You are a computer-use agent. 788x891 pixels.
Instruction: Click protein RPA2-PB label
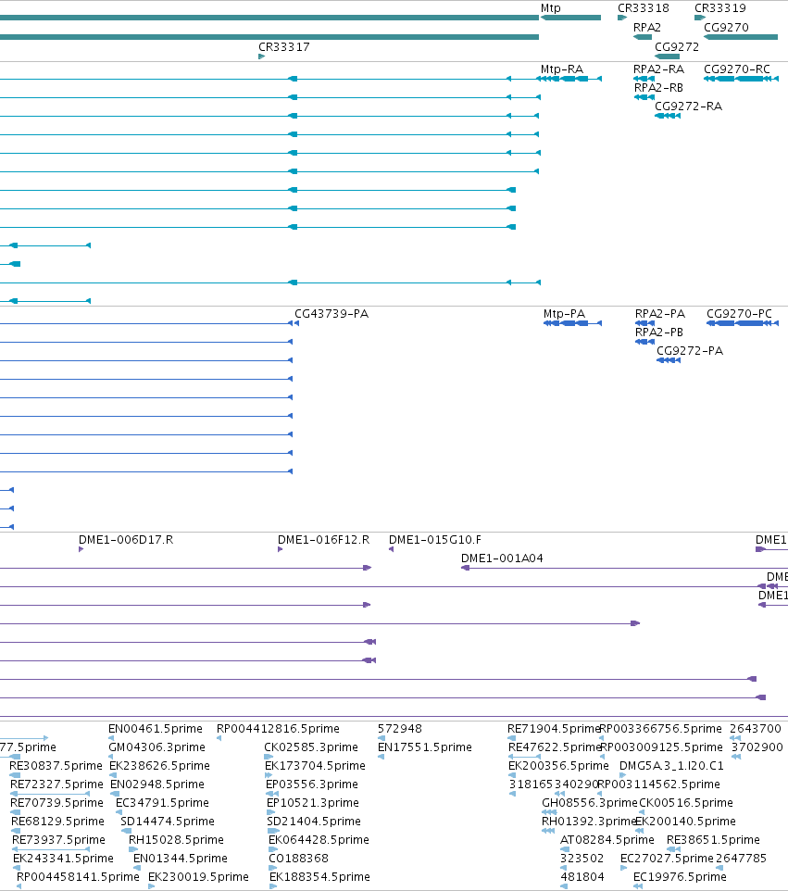pyautogui.click(x=659, y=332)
